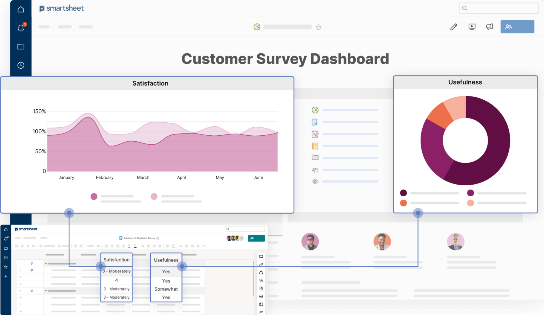Viewport: 544px width, 315px height.
Task: Click the pencil edit dashboard icon
Action: [454, 27]
